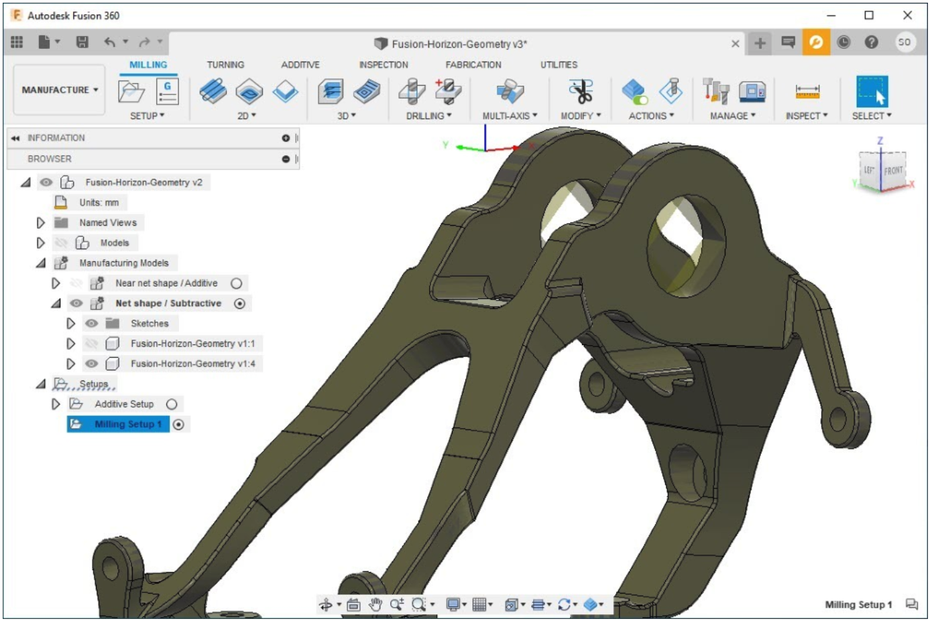This screenshot has width=932, height=623.
Task: Show the Fusion-Horizon-Geometry v1:1 body
Action: (x=92, y=344)
